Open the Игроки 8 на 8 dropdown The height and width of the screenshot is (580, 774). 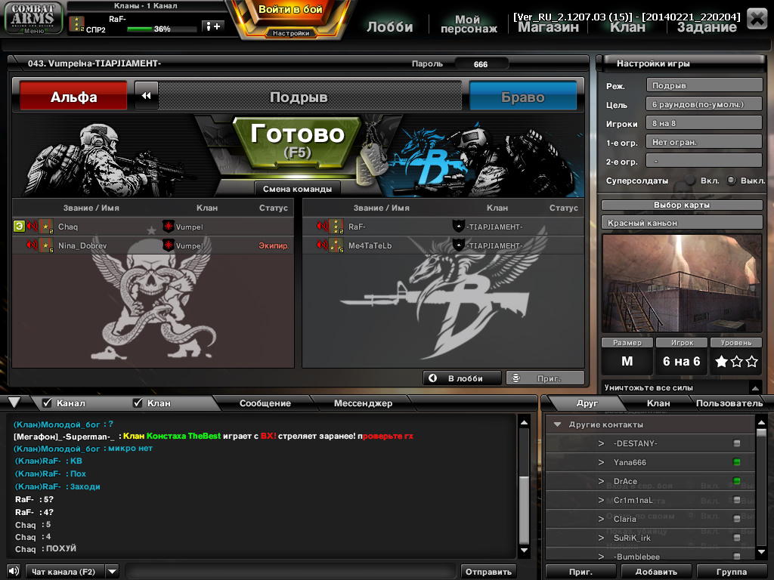point(704,123)
